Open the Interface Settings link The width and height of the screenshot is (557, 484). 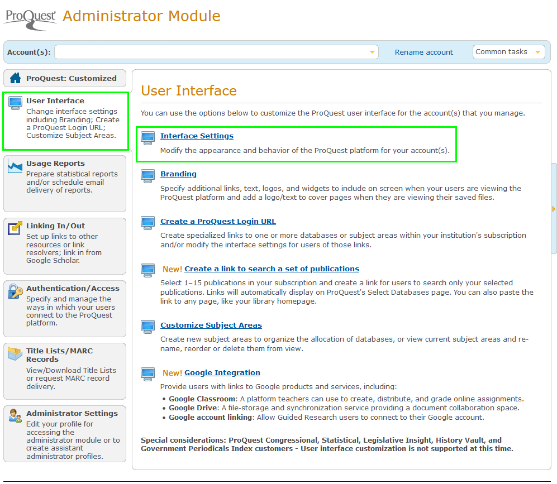197,136
